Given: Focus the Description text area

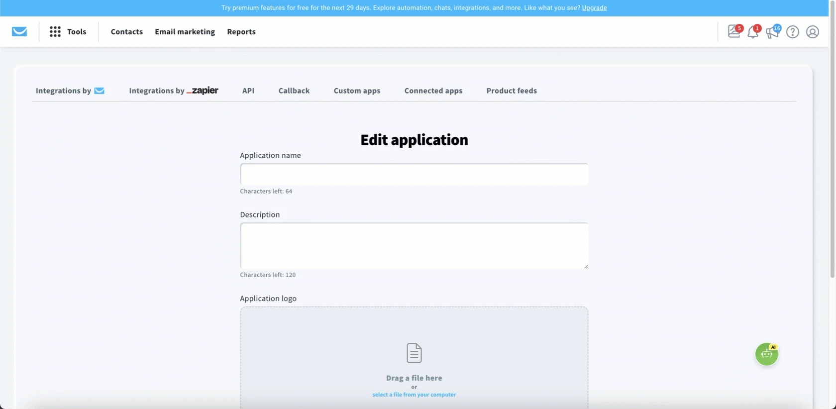Looking at the screenshot, I should [x=414, y=246].
